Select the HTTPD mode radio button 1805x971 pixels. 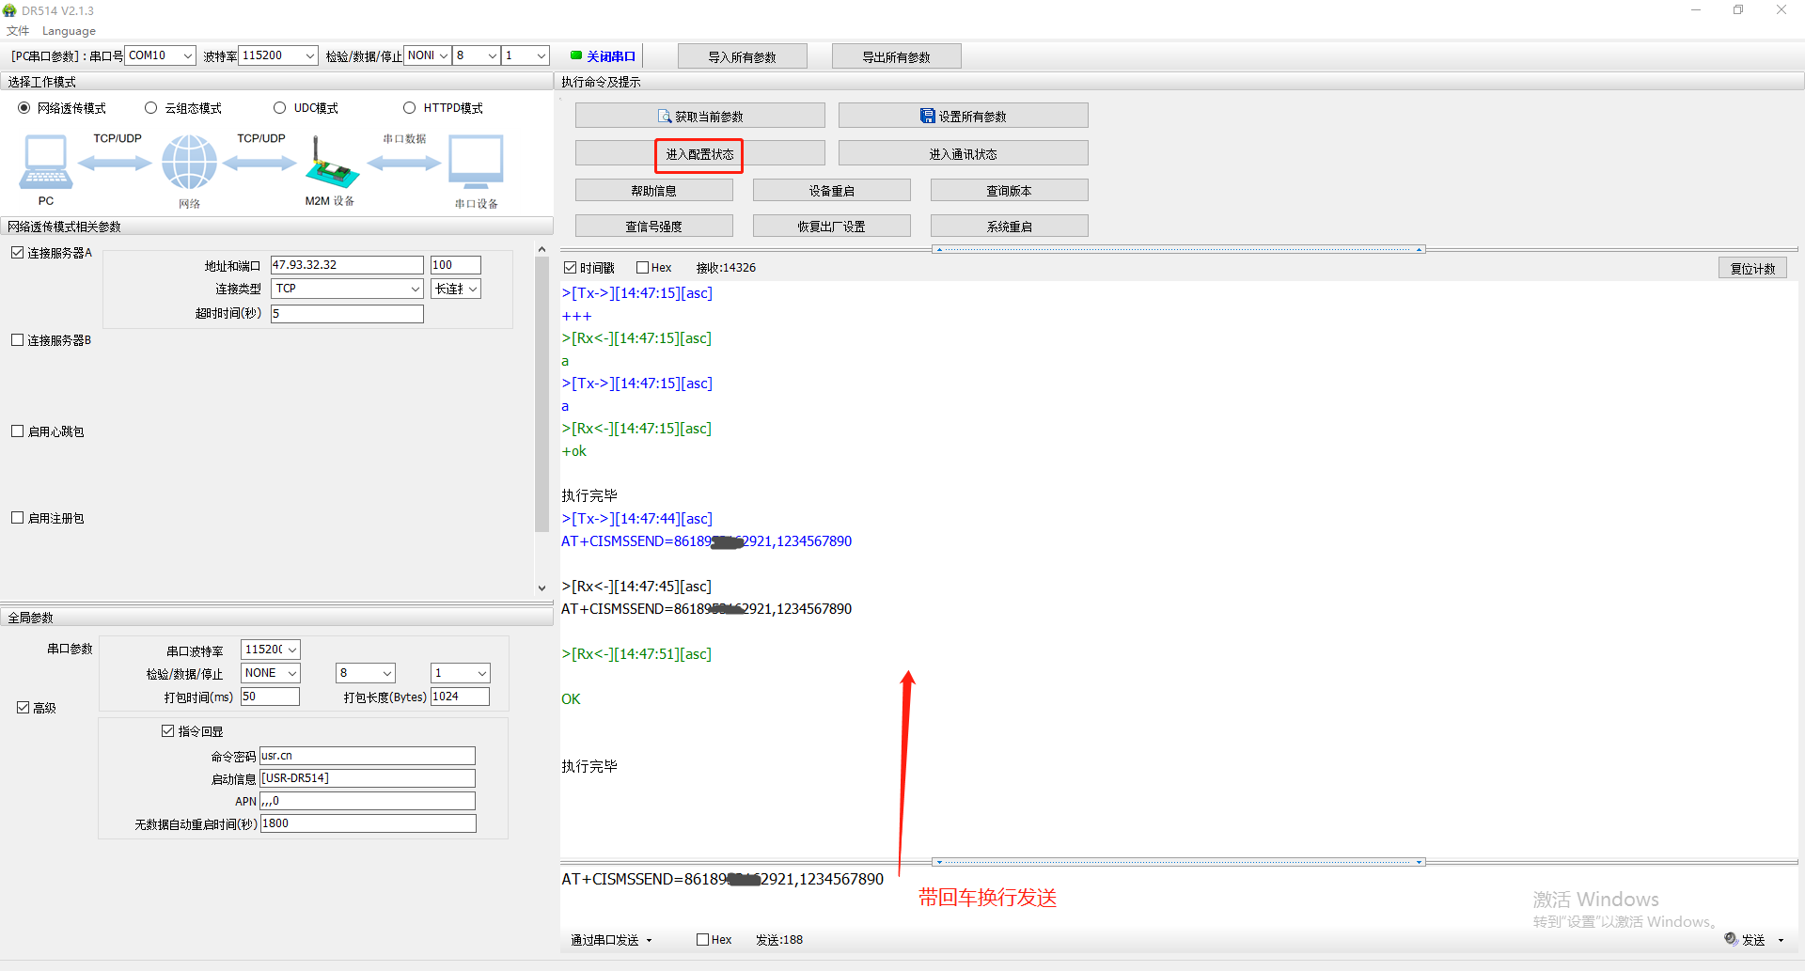(x=409, y=108)
